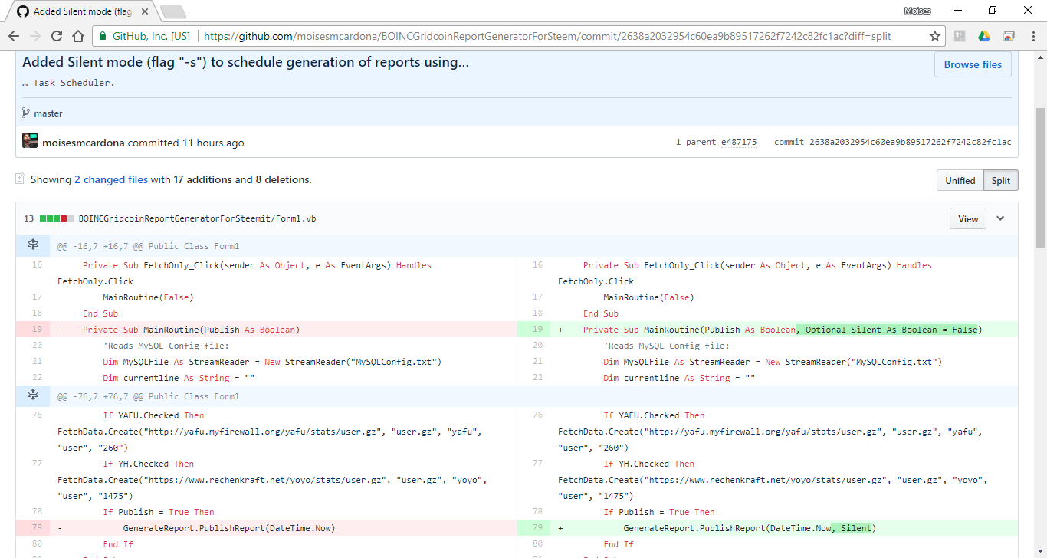The height and width of the screenshot is (558, 1047).
Task: Click the full commit hash 2638a203…
Action: point(911,142)
